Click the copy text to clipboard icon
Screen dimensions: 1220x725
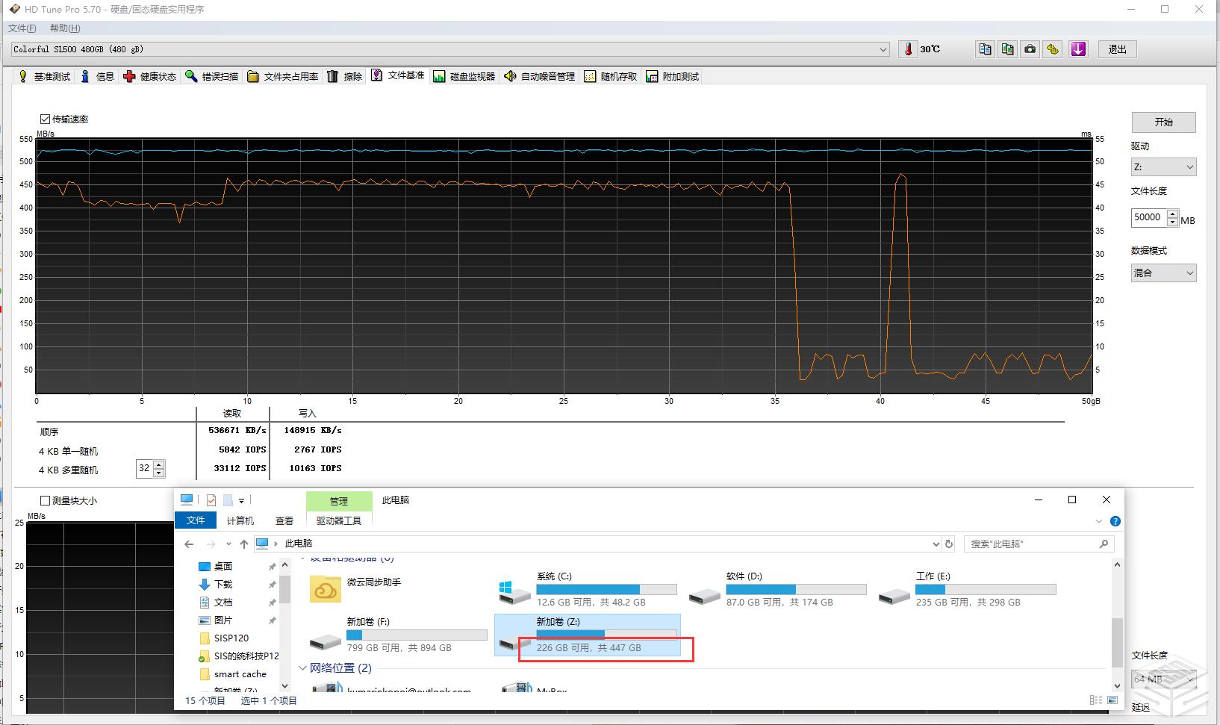985,49
